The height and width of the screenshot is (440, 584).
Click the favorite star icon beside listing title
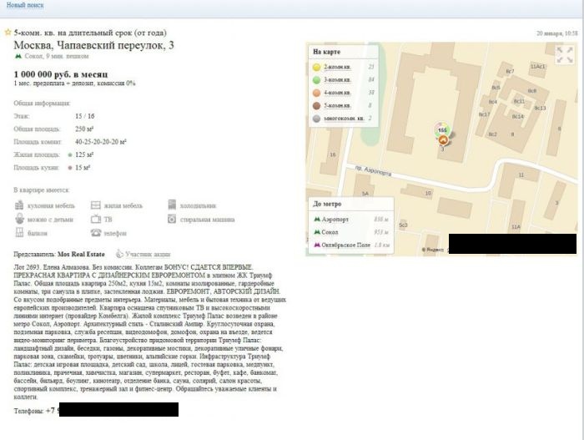[8, 32]
